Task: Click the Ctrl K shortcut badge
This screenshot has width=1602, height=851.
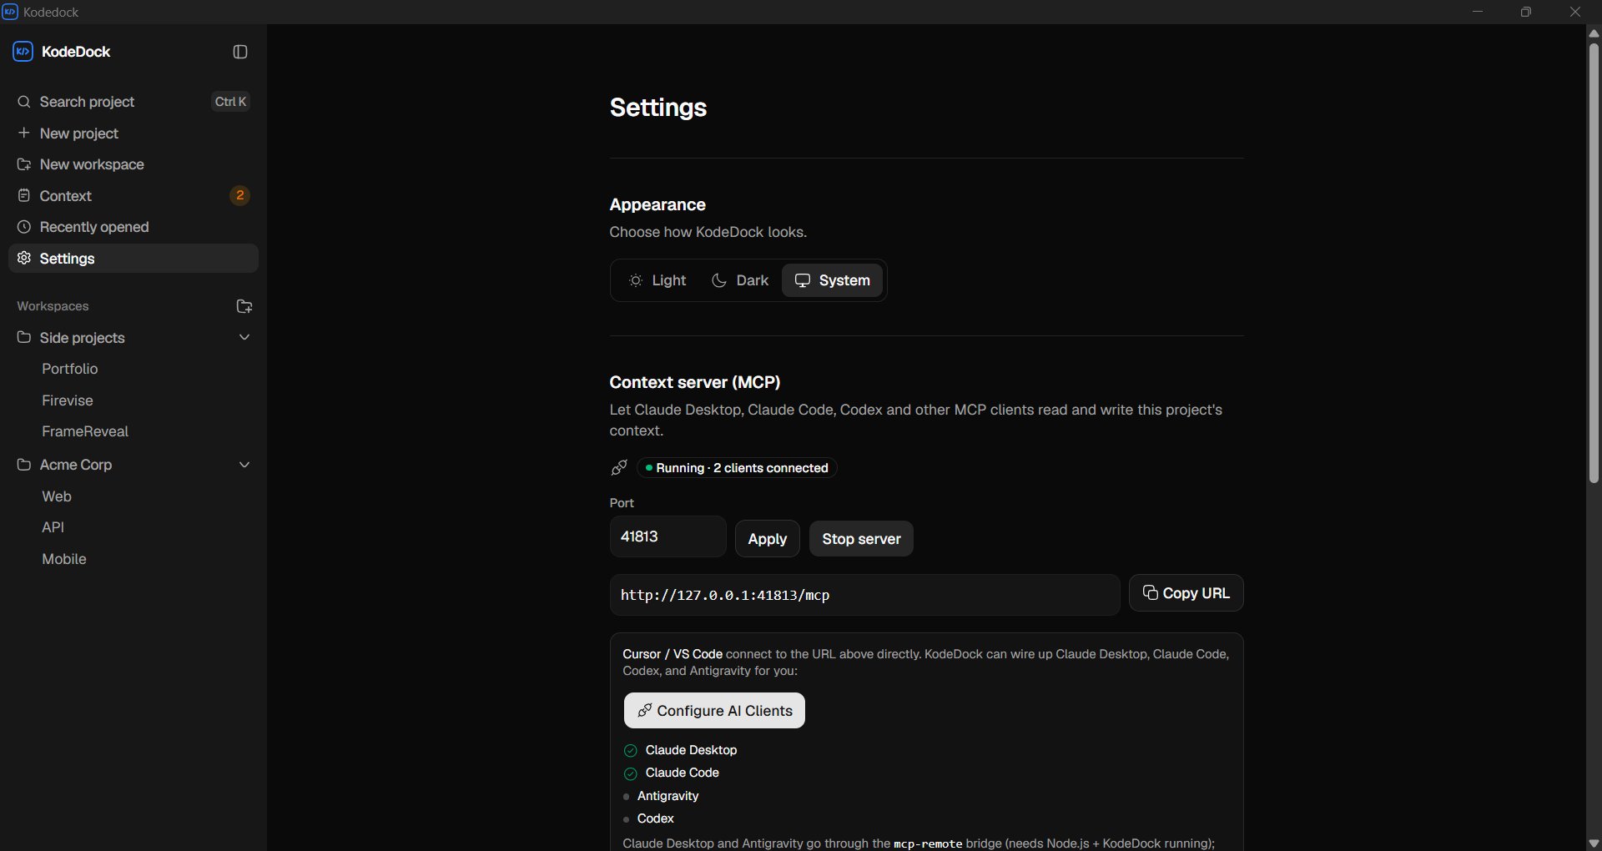Action: click(231, 102)
